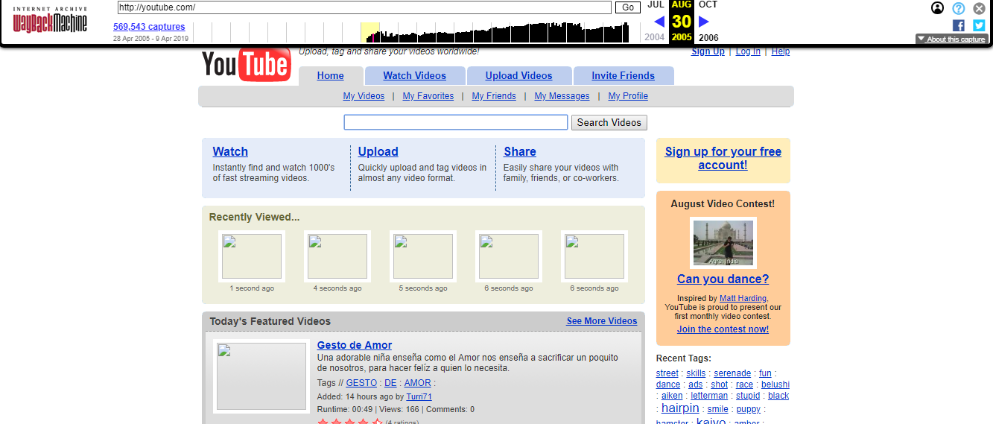Click the belushi recent tag
This screenshot has width=993, height=424.
[775, 385]
